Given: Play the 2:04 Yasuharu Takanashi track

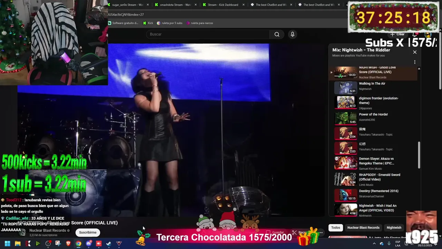Looking at the screenshot, I should click(373, 133).
